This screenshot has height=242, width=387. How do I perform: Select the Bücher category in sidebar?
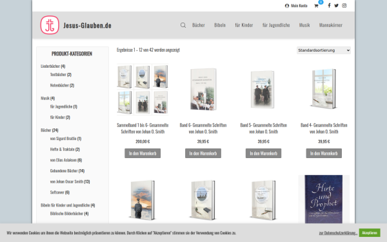pyautogui.click(x=46, y=130)
